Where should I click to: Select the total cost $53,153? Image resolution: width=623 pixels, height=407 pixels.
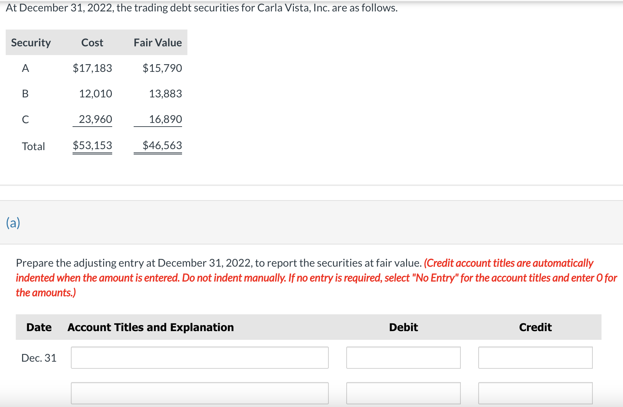click(92, 145)
